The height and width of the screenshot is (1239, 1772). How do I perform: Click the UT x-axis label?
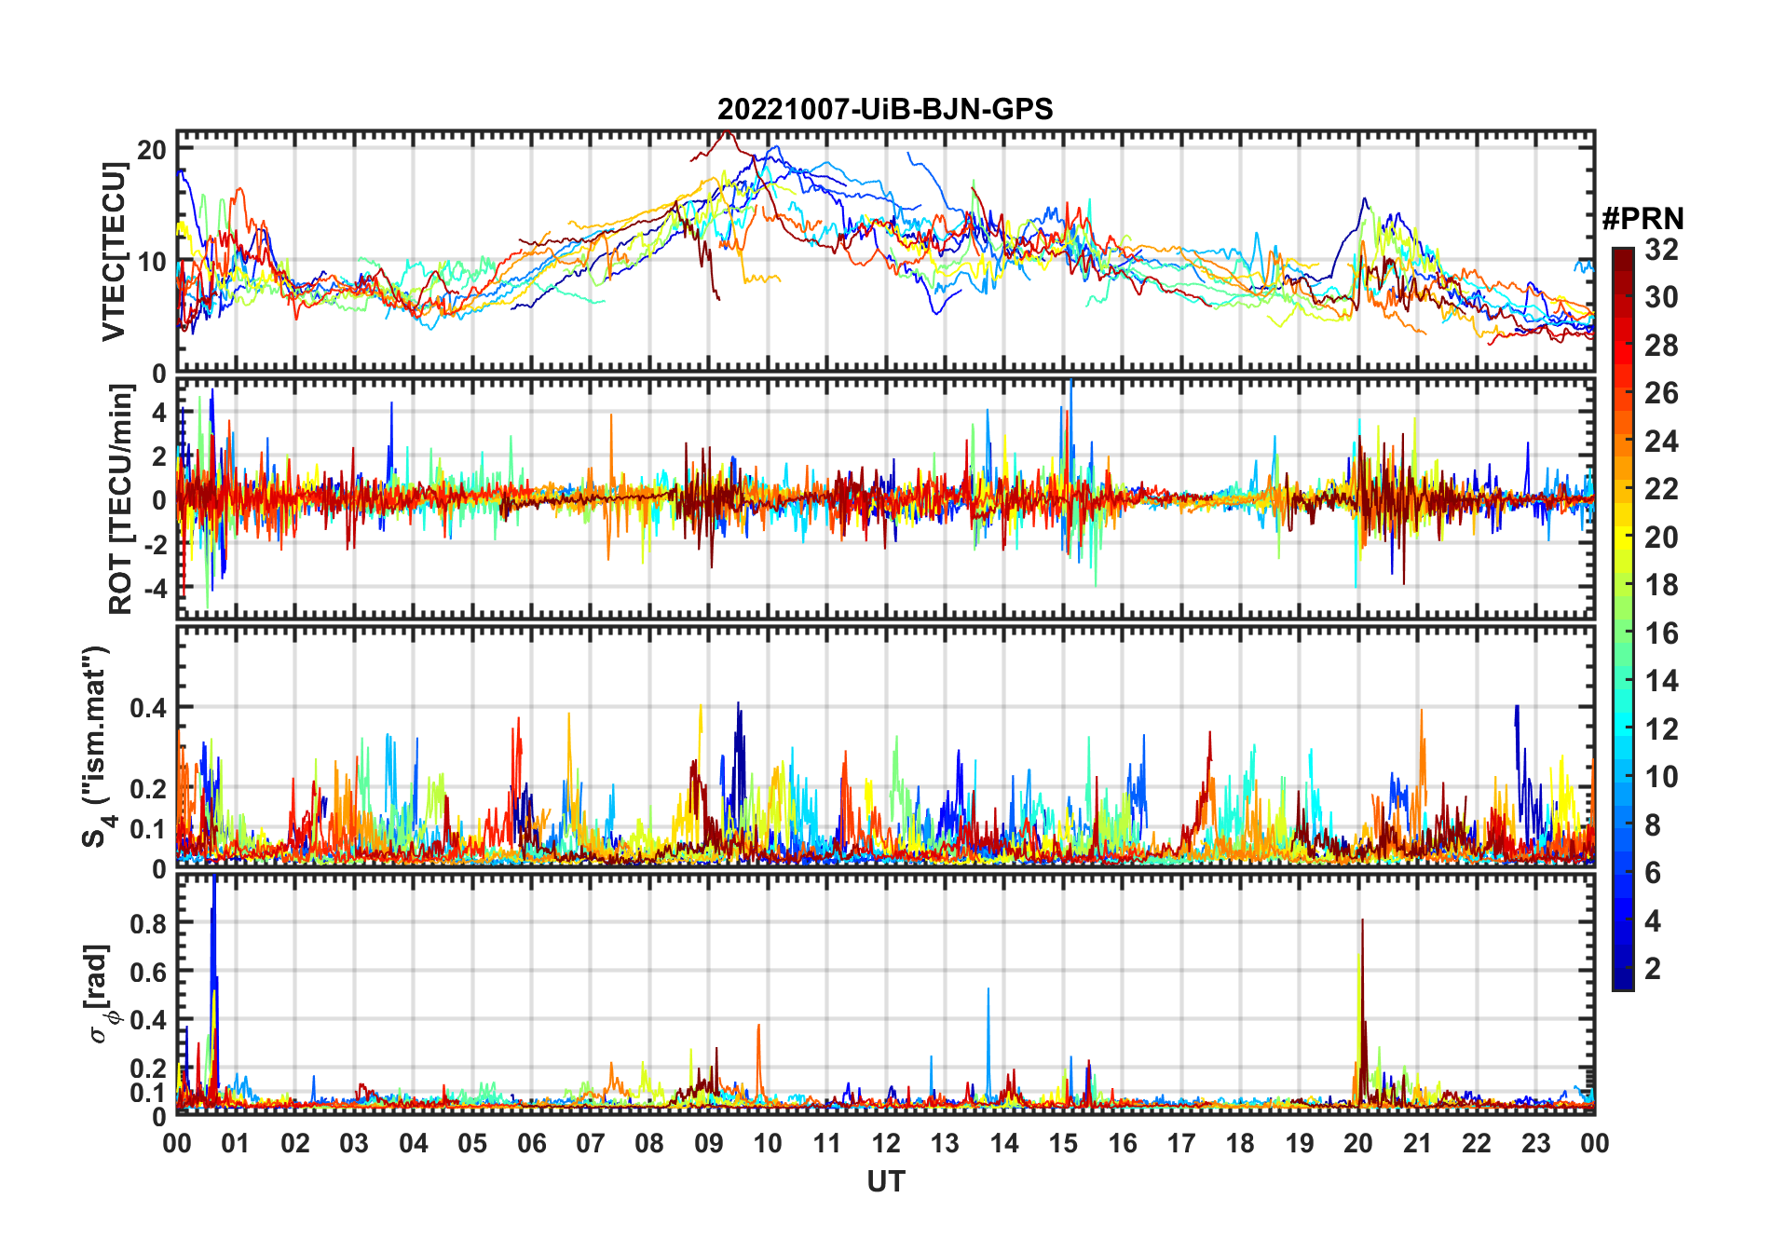[x=885, y=1181]
